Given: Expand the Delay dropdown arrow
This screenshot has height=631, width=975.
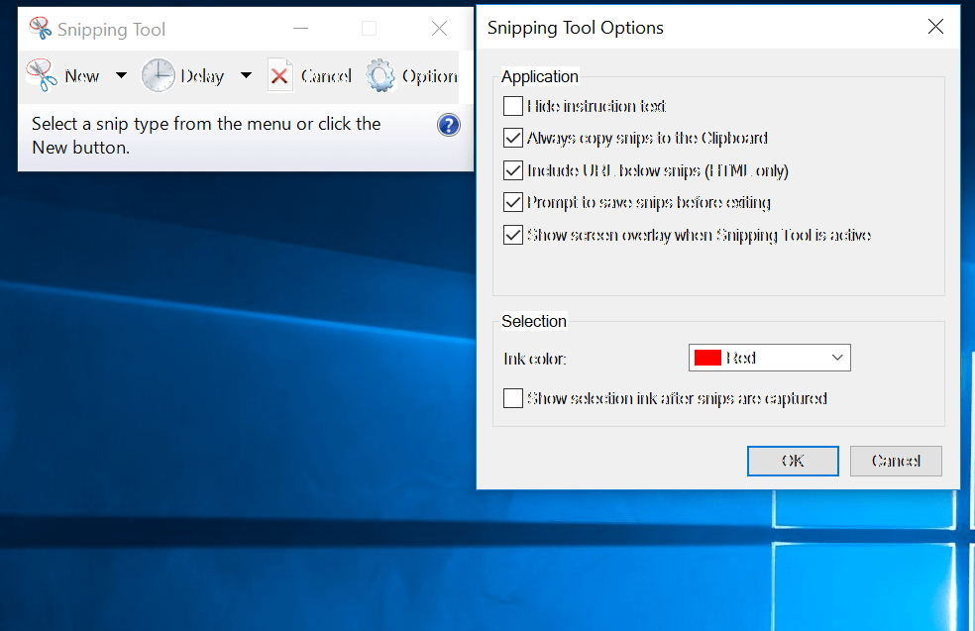Looking at the screenshot, I should tap(247, 76).
